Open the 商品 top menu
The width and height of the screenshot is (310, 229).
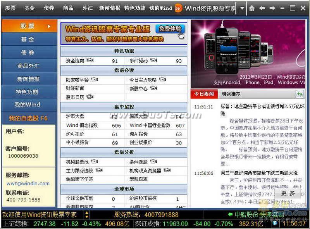pos(68,8)
